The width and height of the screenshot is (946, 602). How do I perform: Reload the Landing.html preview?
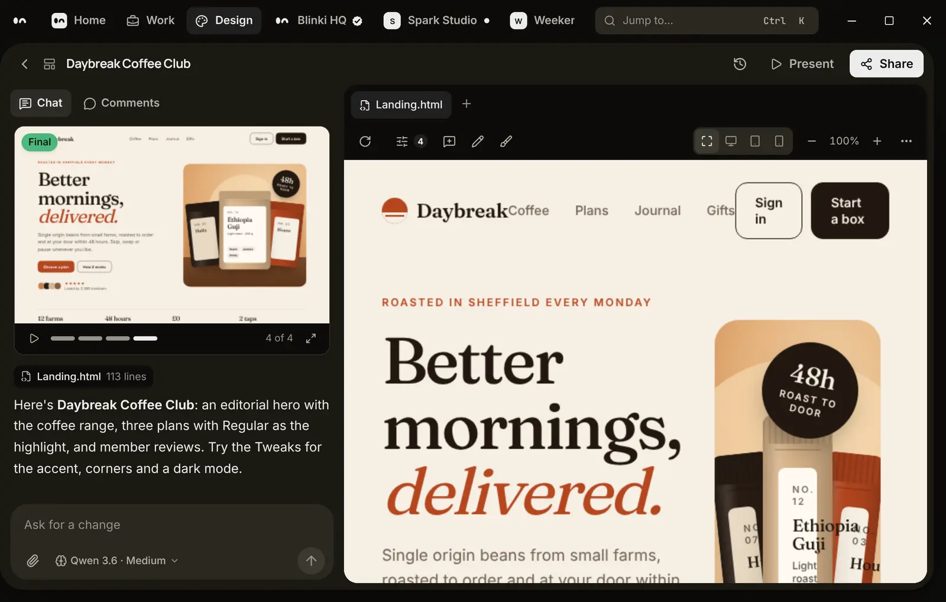365,141
